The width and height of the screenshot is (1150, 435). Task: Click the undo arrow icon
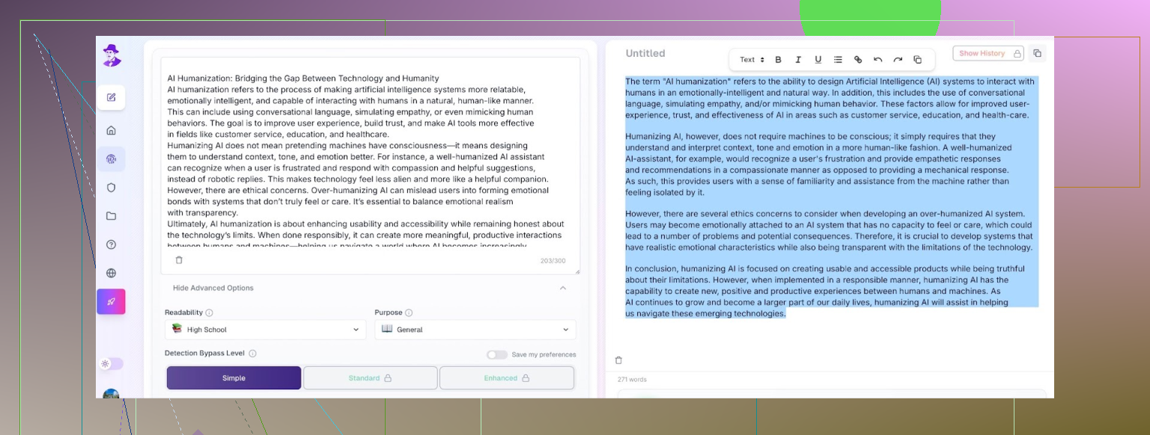(x=877, y=60)
